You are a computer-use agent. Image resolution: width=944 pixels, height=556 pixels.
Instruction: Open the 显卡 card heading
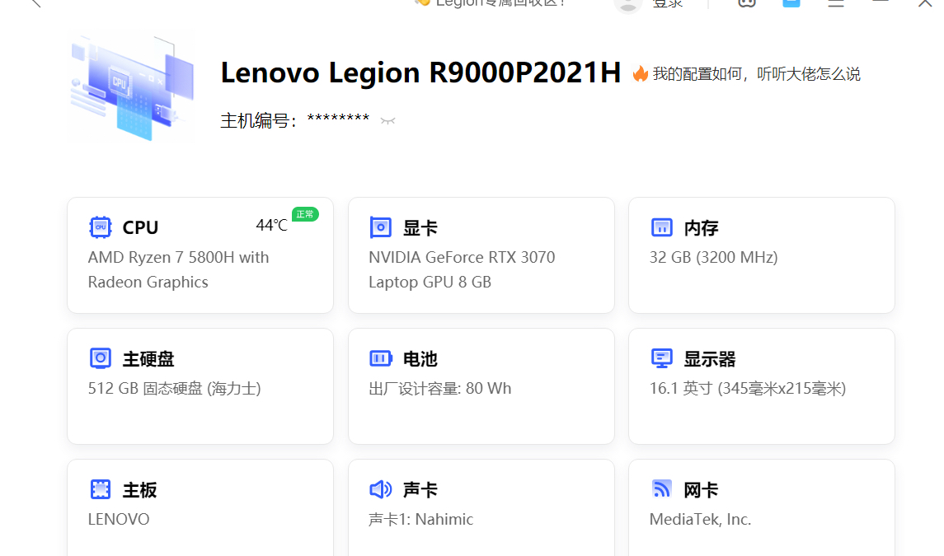[x=420, y=228]
